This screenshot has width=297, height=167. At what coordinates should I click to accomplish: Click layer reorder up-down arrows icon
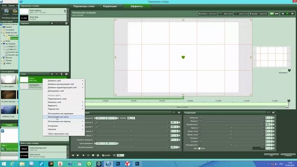point(62,74)
